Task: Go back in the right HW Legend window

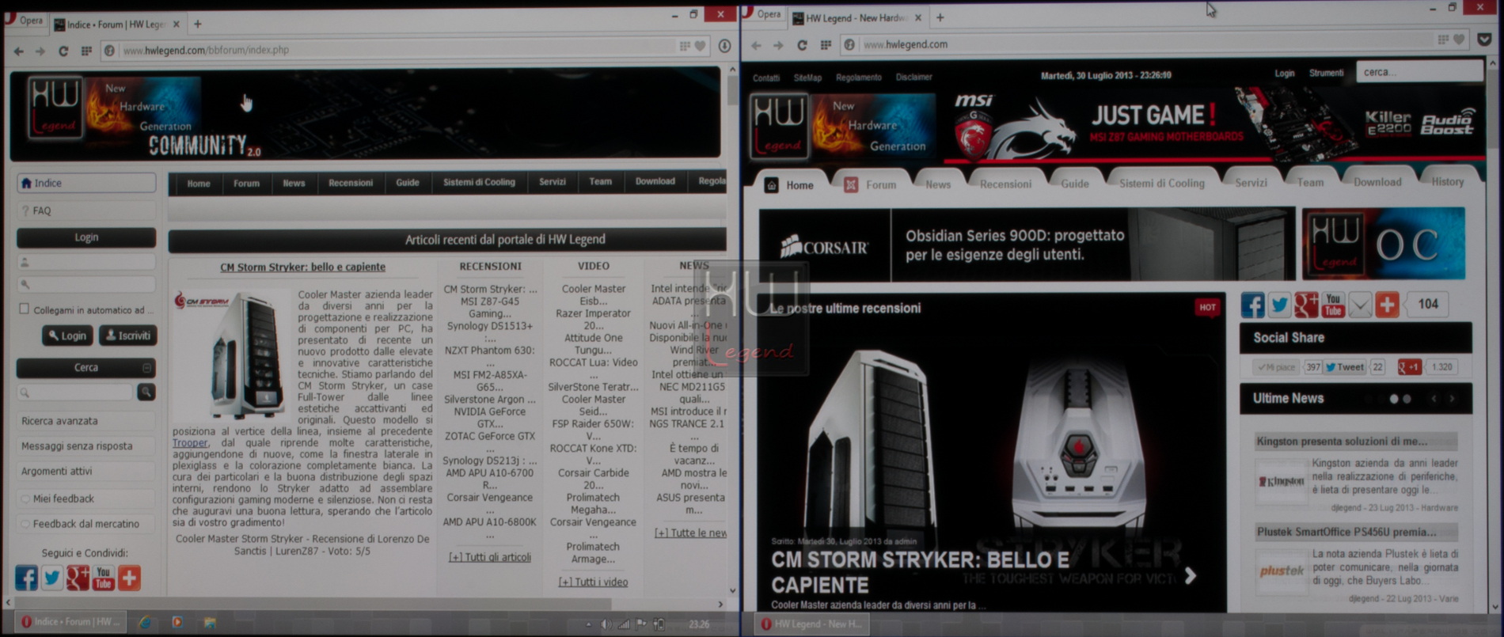Action: pos(756,45)
